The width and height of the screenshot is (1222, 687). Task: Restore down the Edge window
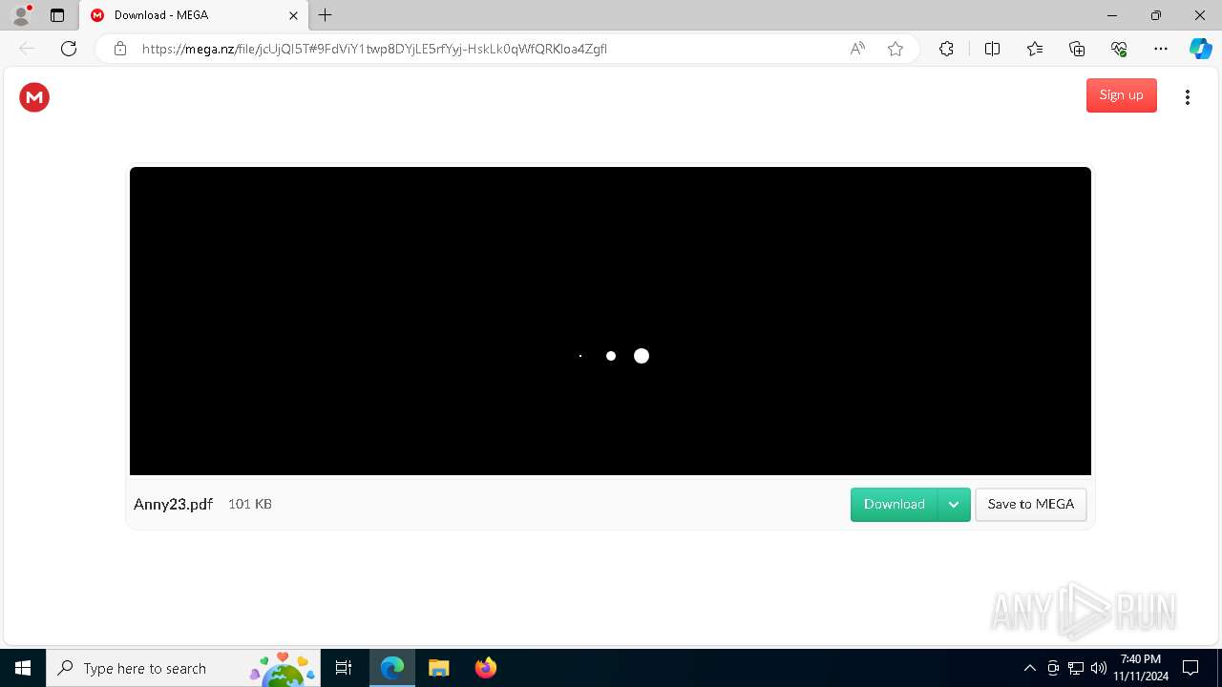tap(1156, 15)
